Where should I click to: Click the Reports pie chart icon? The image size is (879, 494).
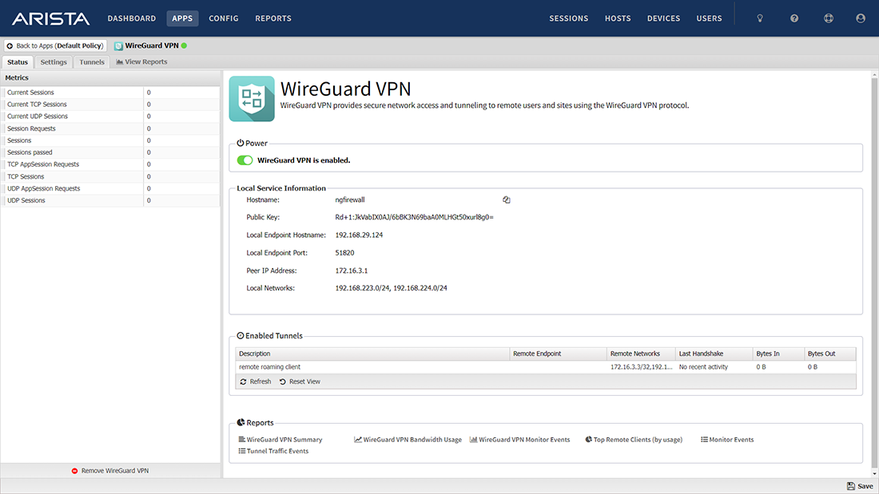click(241, 423)
